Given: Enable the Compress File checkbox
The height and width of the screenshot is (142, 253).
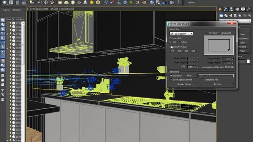Looking at the screenshot, I should pos(203,80).
